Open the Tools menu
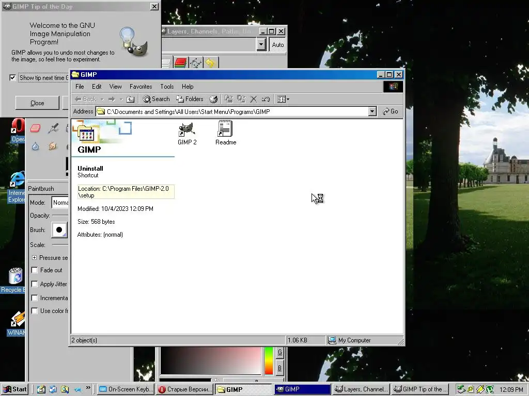Screen dimensions: 529x396 (167, 87)
